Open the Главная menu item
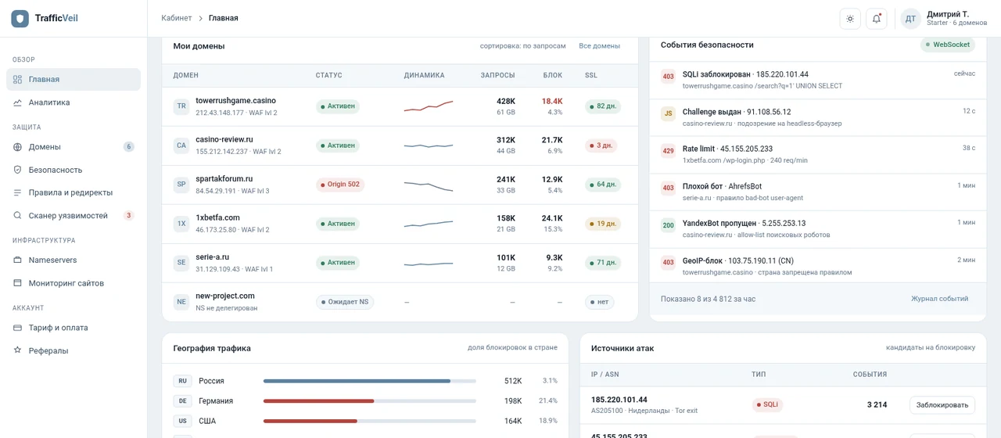The image size is (1001, 438). 74,79
